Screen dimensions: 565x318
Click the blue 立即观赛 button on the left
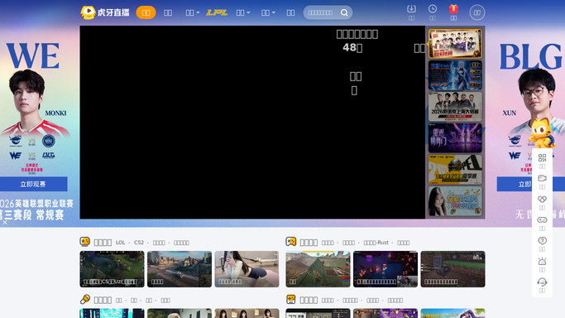point(33,184)
